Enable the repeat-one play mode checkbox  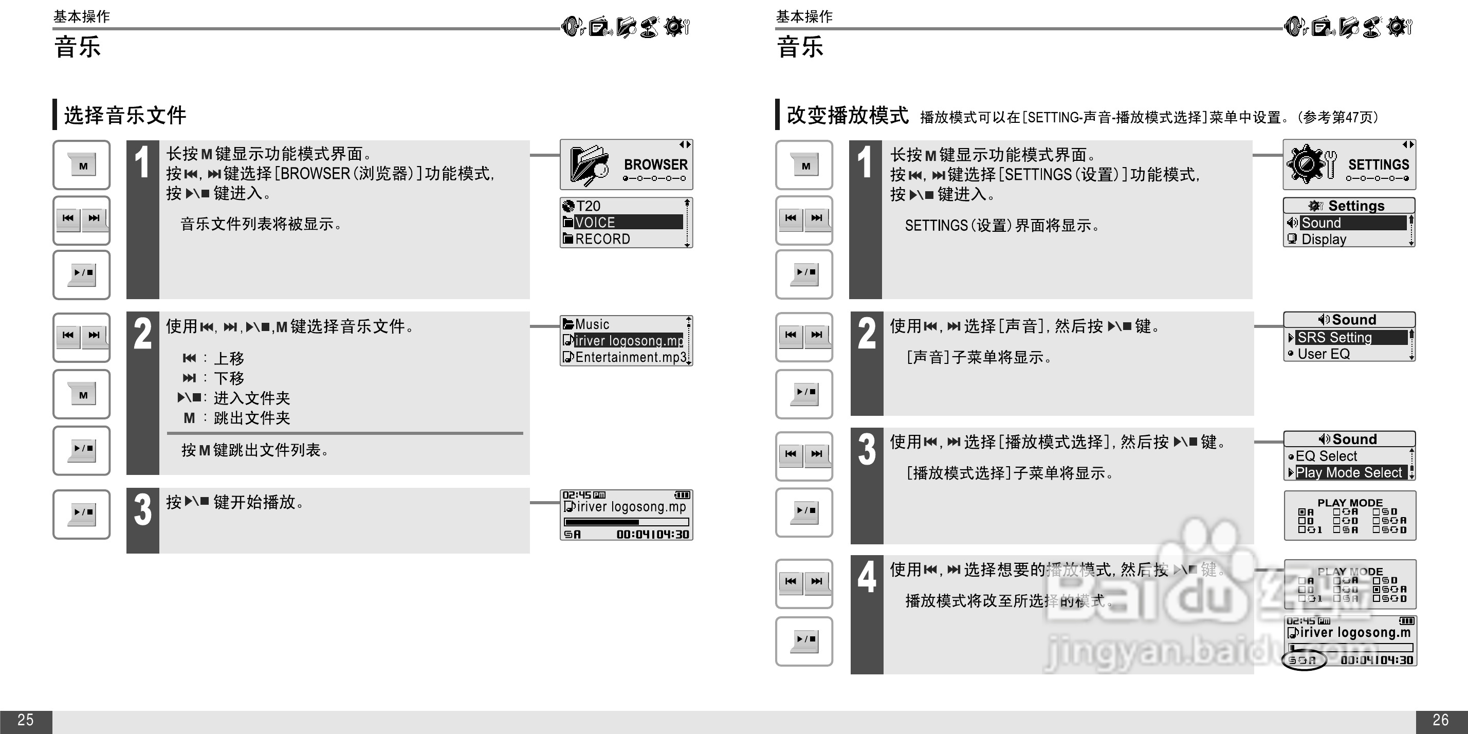(1302, 528)
